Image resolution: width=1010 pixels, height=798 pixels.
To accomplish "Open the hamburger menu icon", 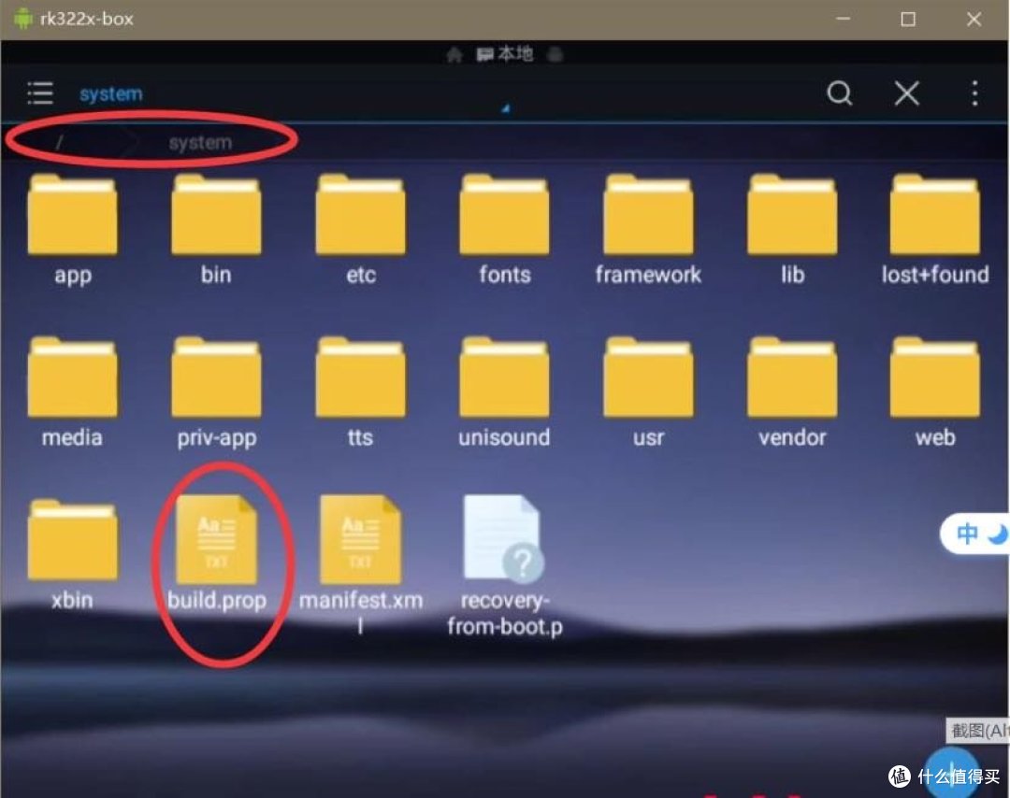I will click(40, 93).
